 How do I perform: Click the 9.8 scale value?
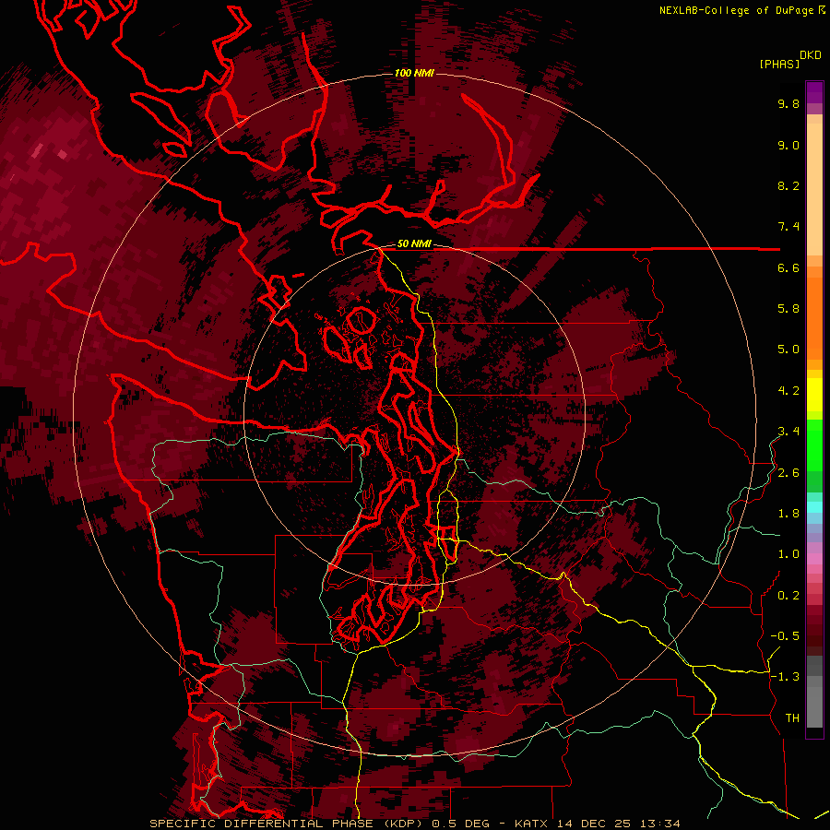(788, 103)
